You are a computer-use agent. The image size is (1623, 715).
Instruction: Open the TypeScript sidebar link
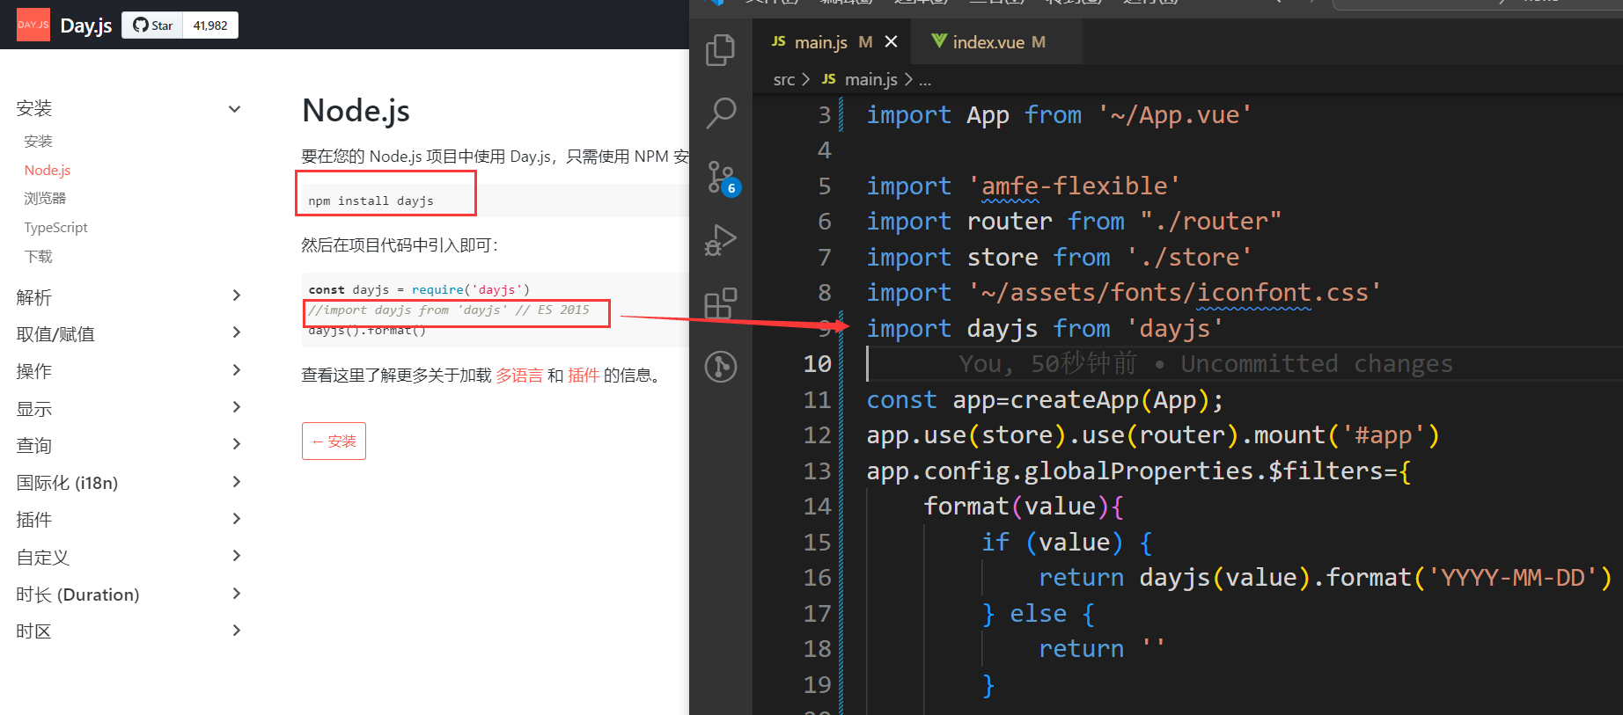pos(55,228)
